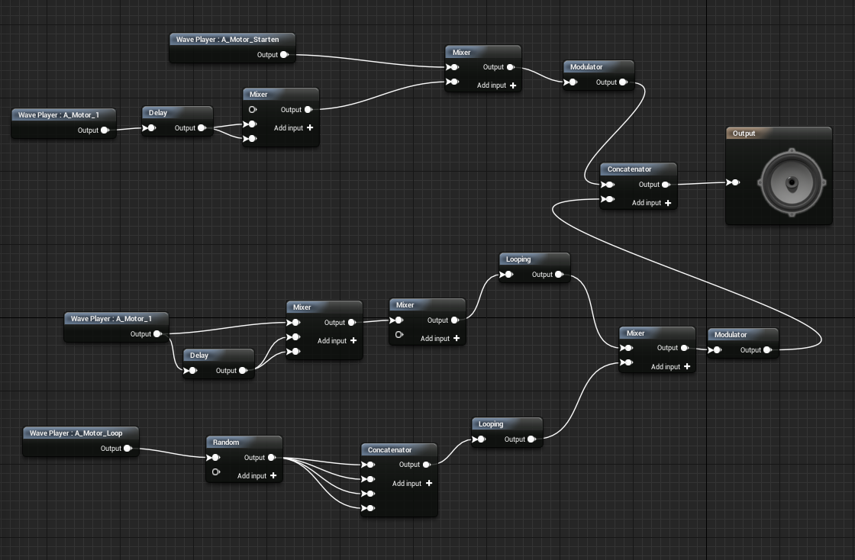The width and height of the screenshot is (855, 560).
Task: Select the Wave Player : A_Motor_Loop node title
Action: point(76,433)
